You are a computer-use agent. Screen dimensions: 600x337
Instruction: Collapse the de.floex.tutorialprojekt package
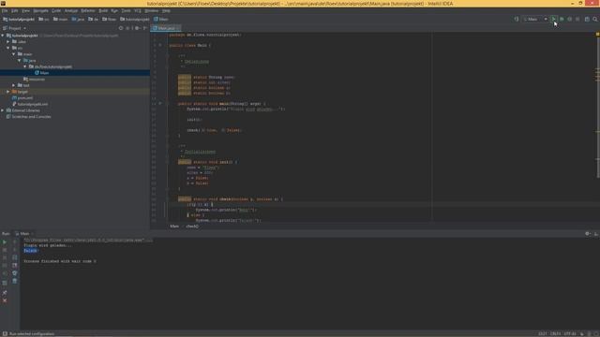tap(25, 66)
